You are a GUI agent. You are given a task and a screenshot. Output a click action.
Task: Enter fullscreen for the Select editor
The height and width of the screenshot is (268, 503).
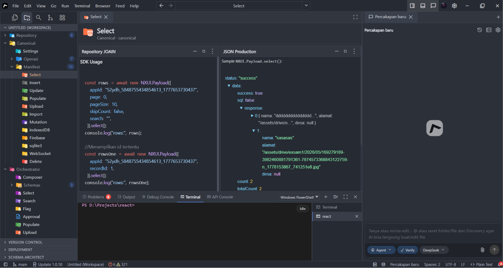pyautogui.click(x=355, y=17)
